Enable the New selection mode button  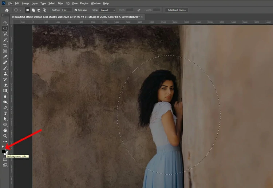(27, 10)
